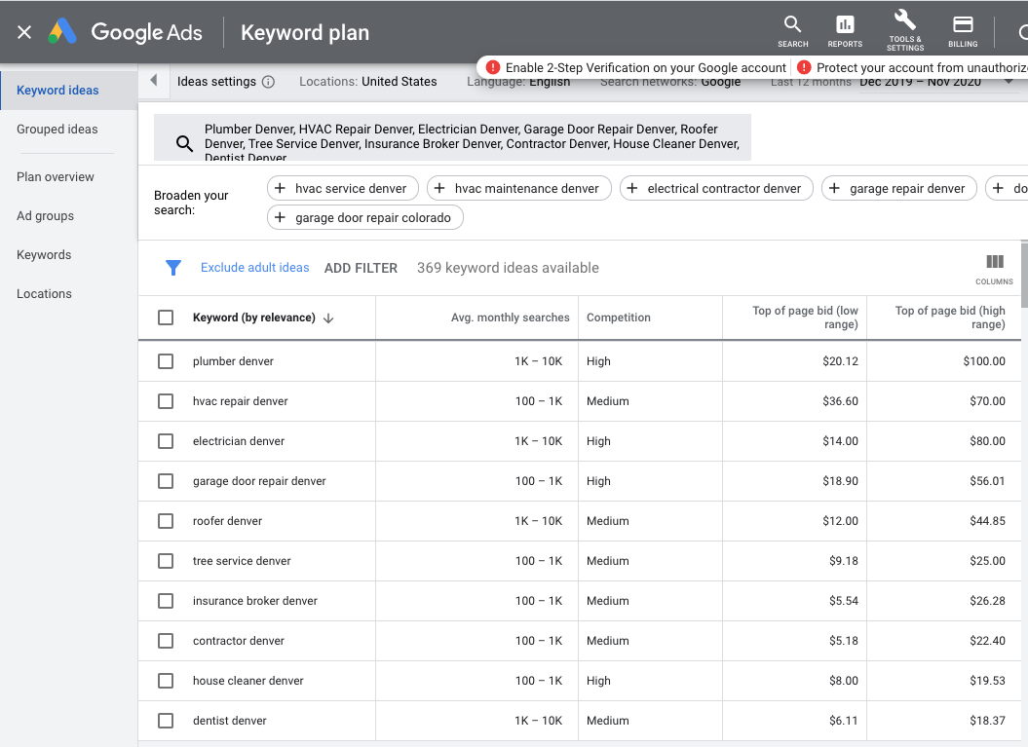Open Grouped ideas in the sidebar

tap(57, 130)
